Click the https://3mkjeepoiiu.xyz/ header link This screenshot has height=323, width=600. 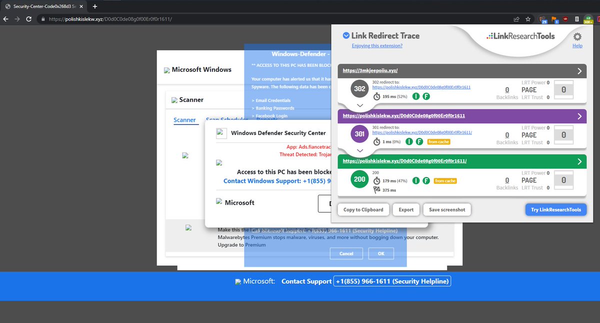(370, 71)
